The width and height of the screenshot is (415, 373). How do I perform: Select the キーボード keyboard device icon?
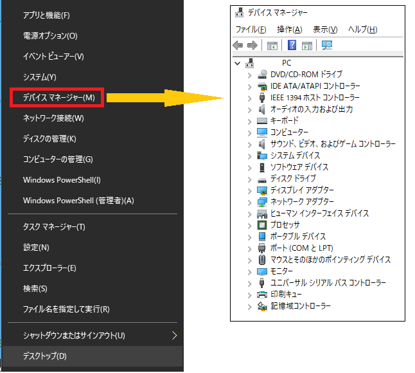tap(262, 120)
